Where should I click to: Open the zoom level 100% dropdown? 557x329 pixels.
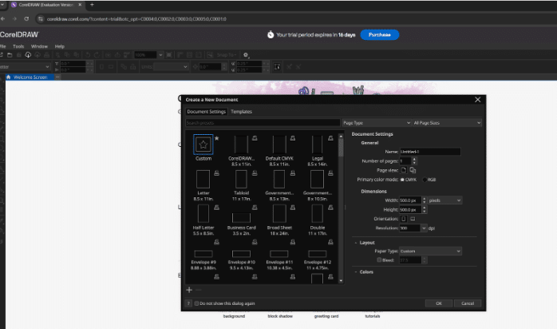(x=160, y=55)
